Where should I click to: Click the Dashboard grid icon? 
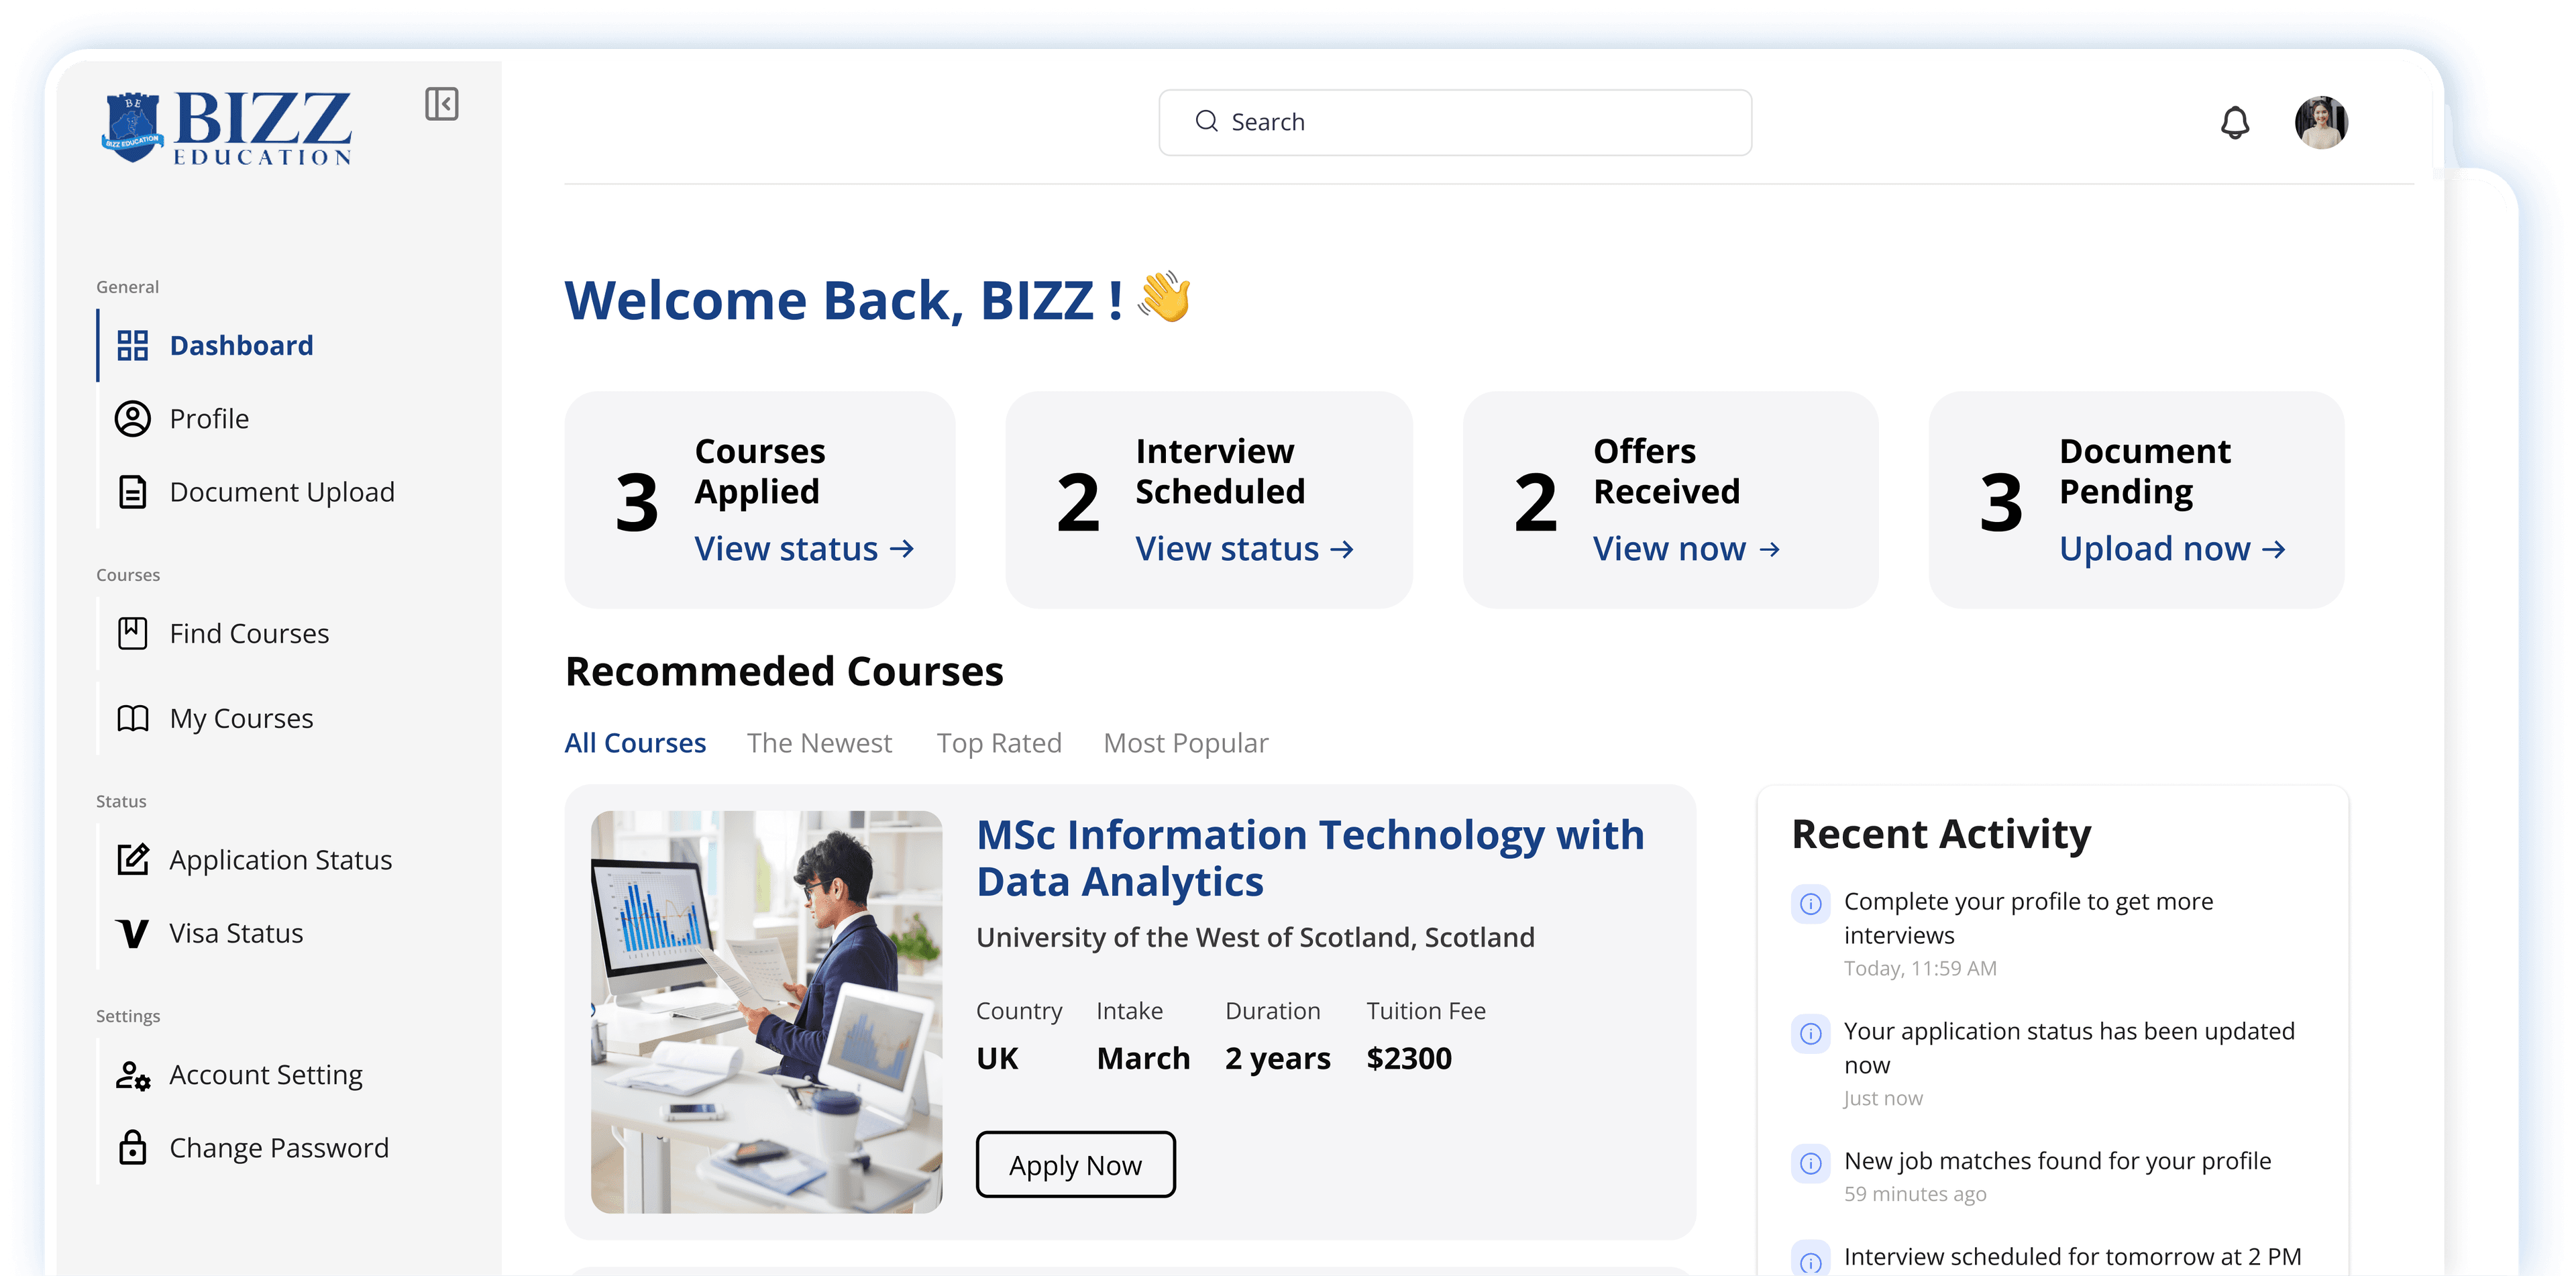(132, 345)
